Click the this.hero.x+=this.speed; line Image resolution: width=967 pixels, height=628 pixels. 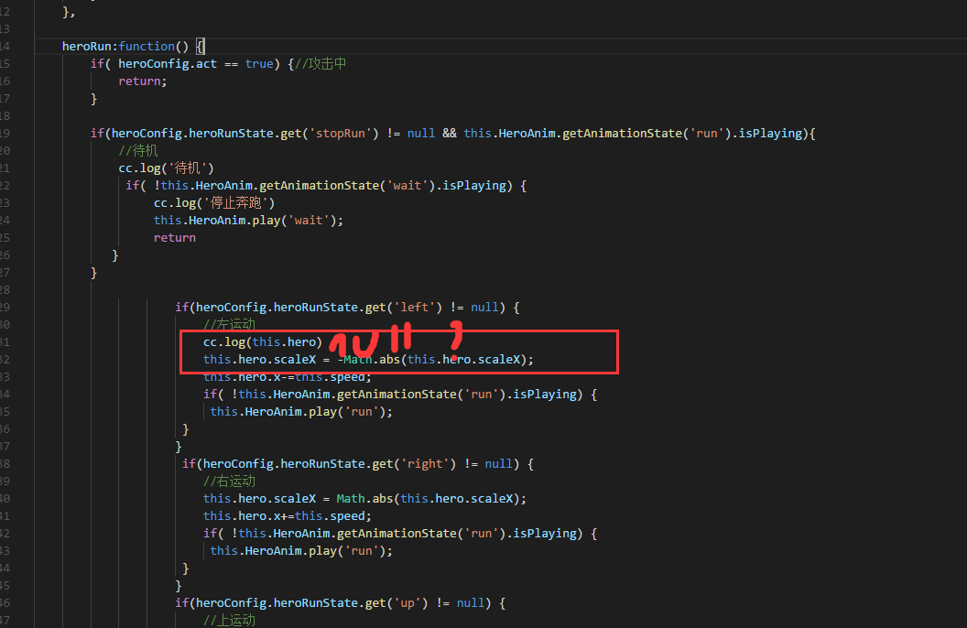tap(288, 515)
